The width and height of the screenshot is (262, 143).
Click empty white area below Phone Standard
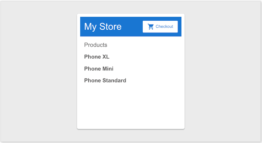pyautogui.click(x=131, y=105)
